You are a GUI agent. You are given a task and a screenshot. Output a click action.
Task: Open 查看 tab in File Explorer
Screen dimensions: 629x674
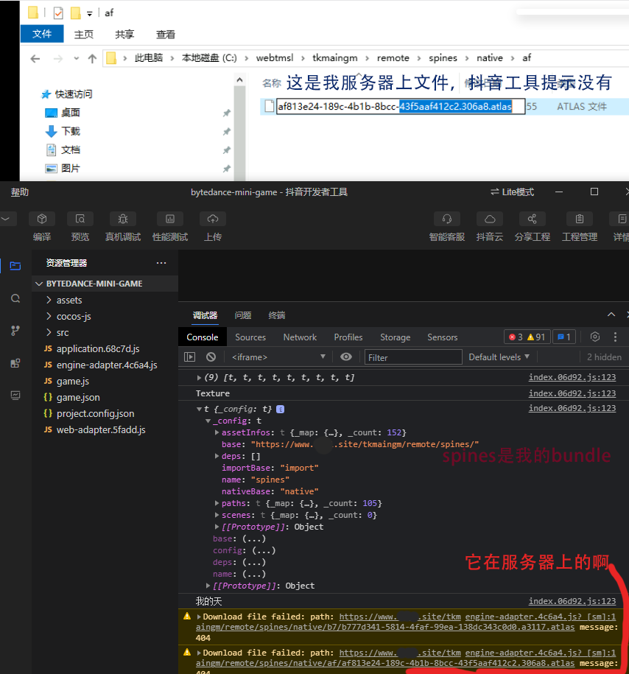point(166,35)
